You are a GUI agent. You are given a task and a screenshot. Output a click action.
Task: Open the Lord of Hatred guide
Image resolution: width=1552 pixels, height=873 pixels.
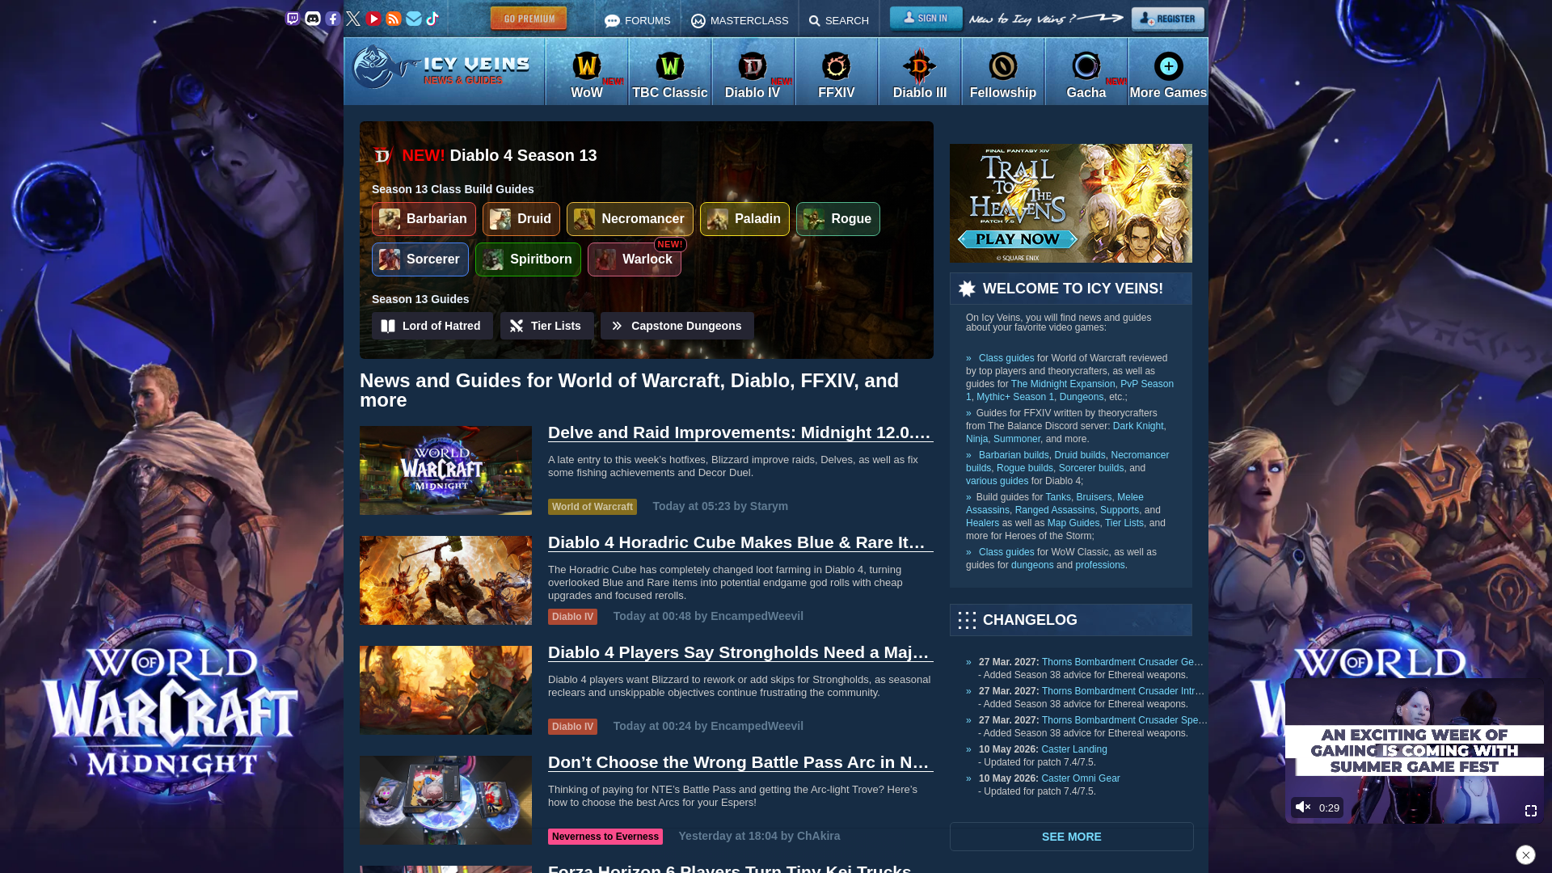pyautogui.click(x=432, y=326)
